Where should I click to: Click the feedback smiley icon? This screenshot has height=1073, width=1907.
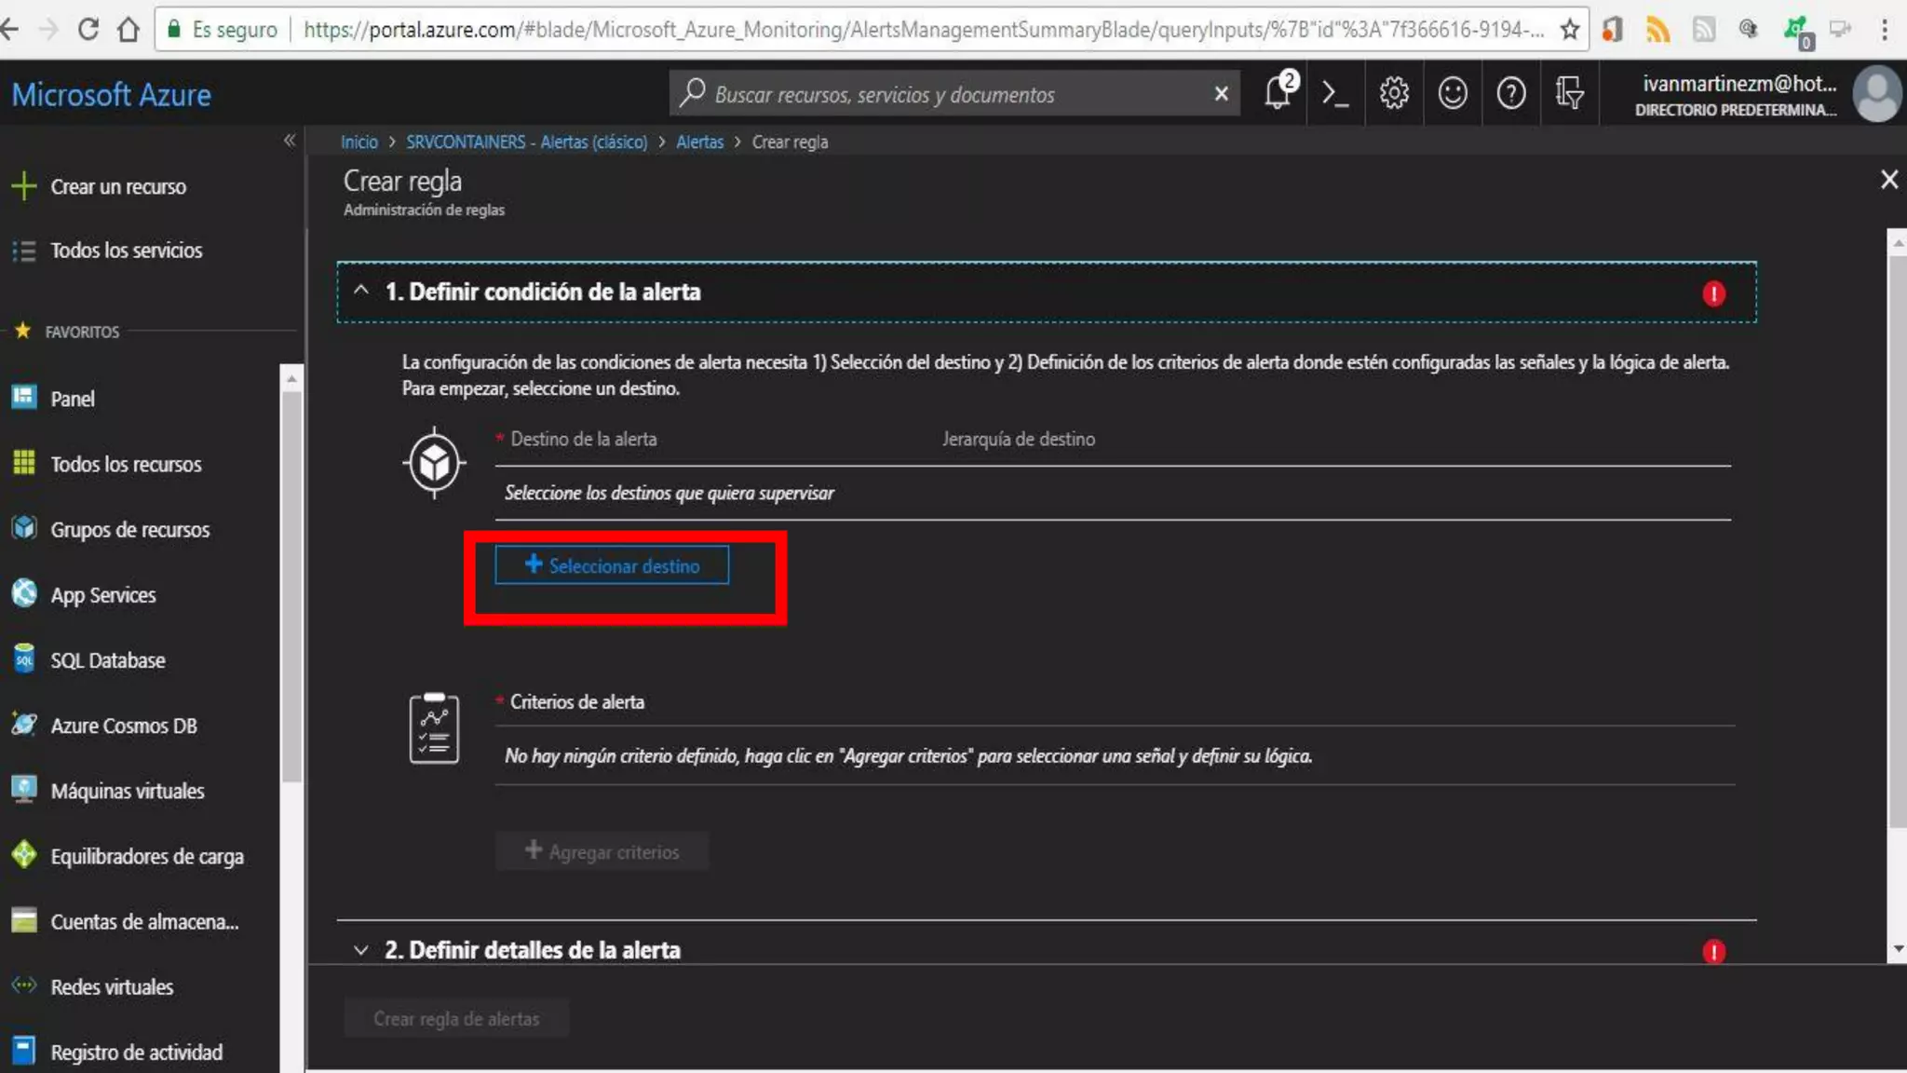pyautogui.click(x=1453, y=93)
